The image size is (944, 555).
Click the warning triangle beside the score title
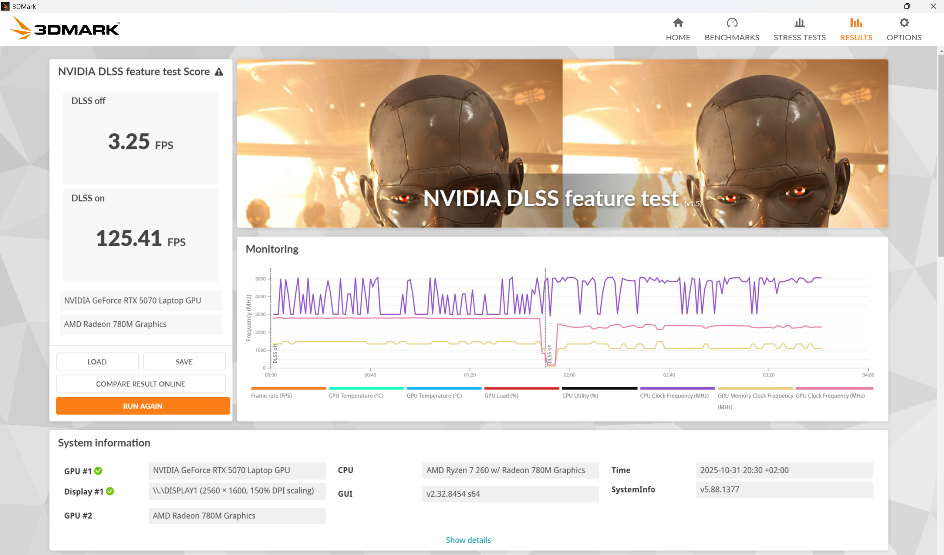click(219, 72)
